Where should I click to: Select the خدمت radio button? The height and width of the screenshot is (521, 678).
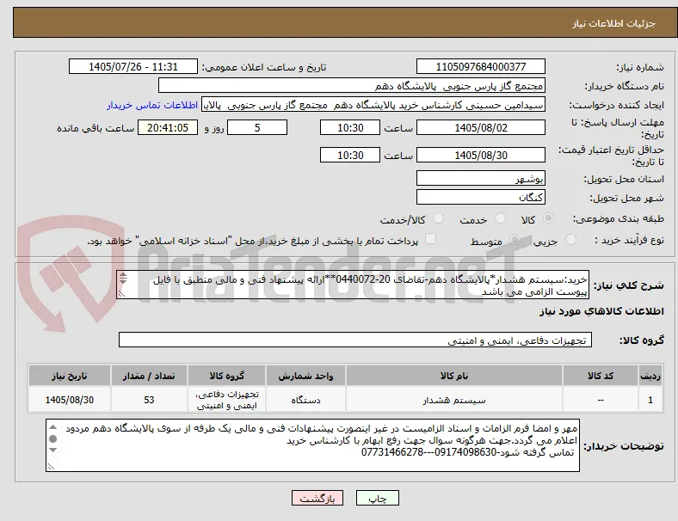tap(500, 218)
